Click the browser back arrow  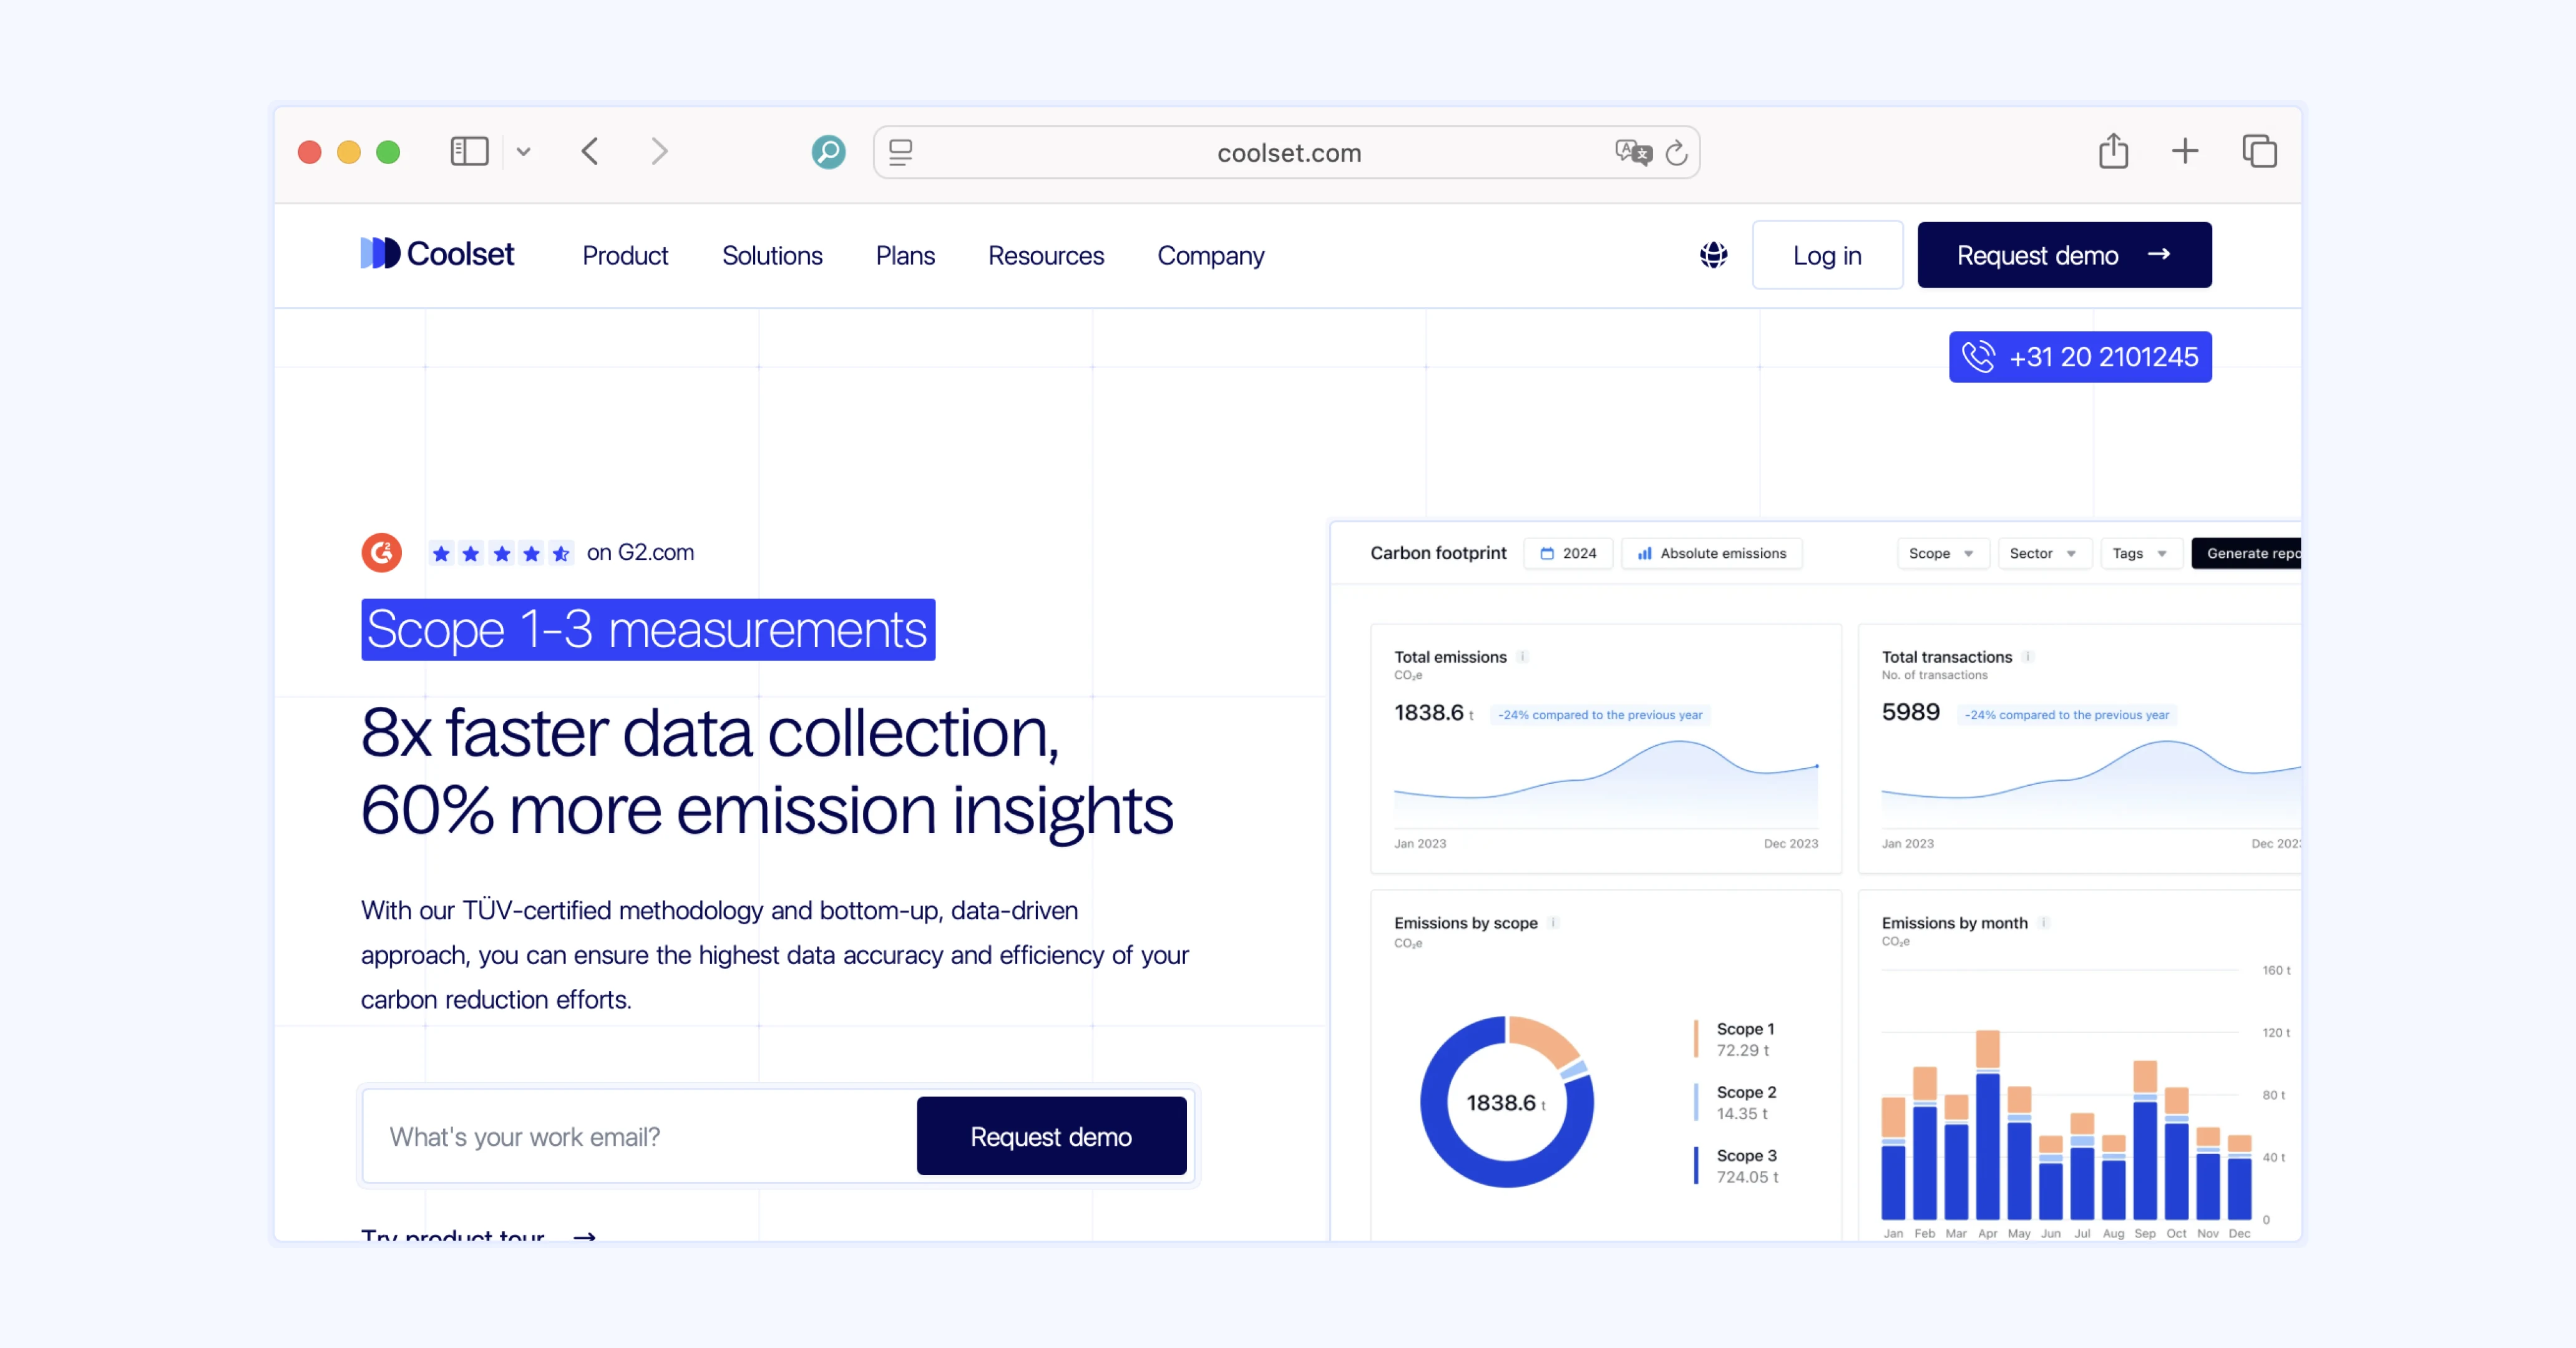(x=590, y=152)
